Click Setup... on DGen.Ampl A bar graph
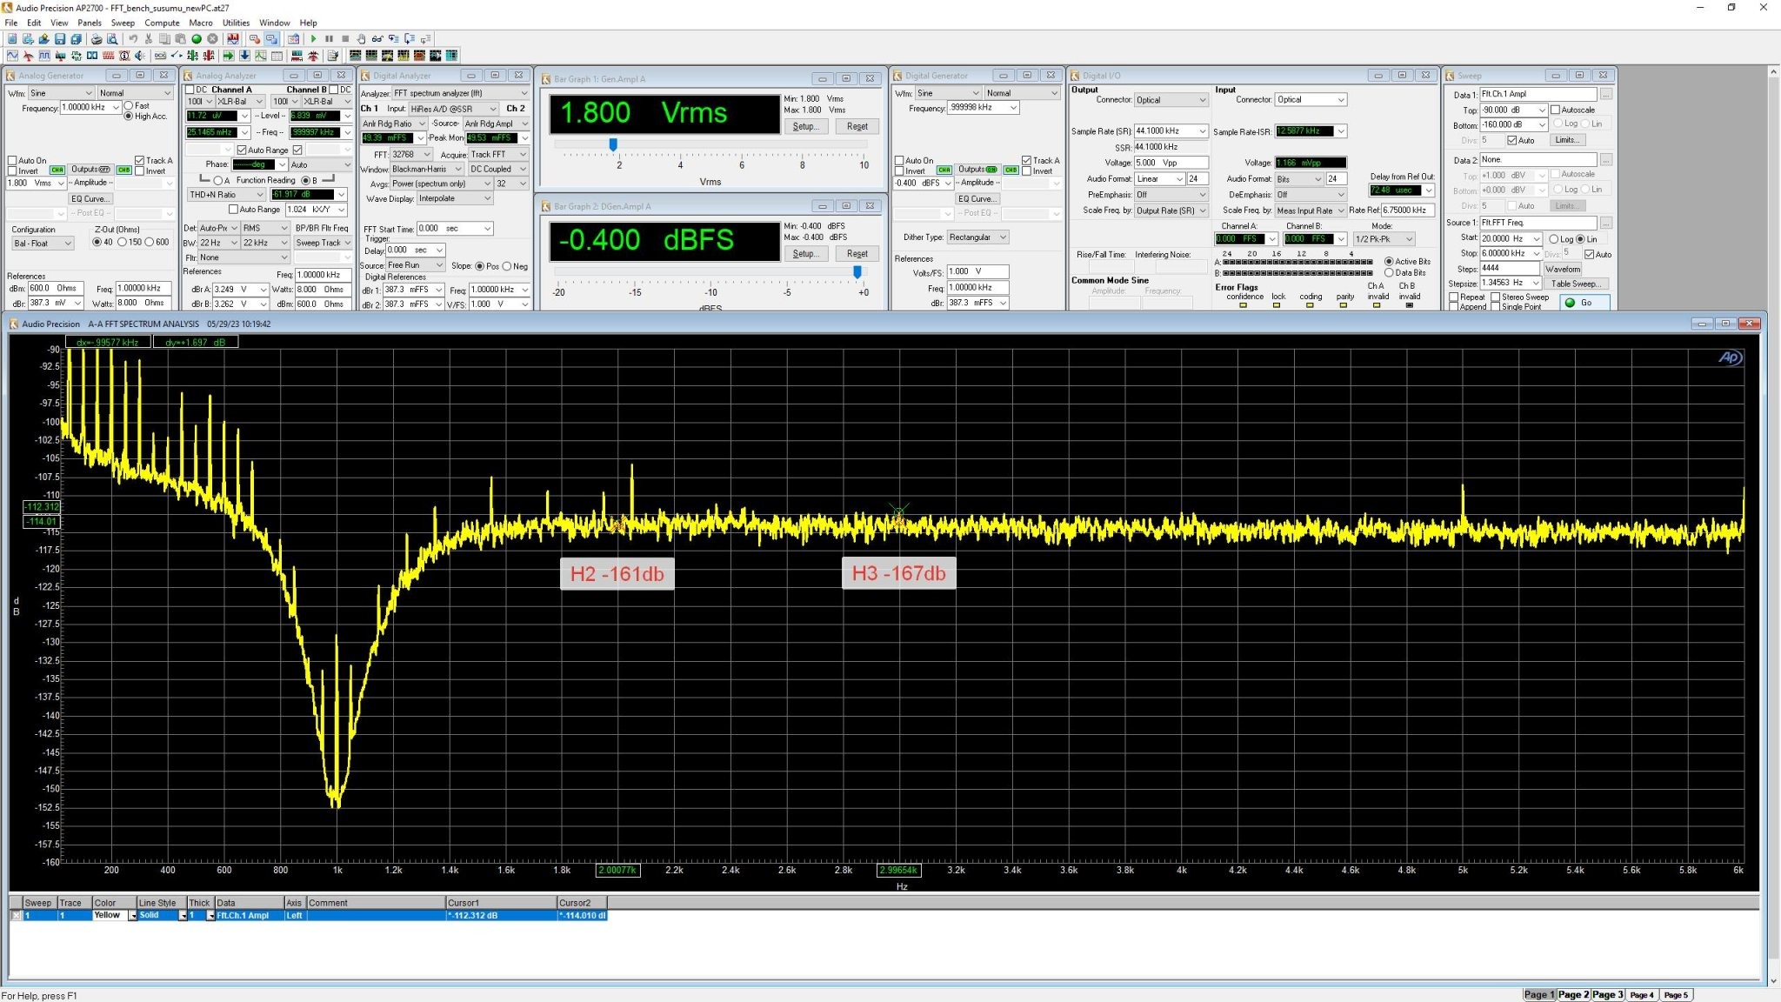 pos(804,254)
